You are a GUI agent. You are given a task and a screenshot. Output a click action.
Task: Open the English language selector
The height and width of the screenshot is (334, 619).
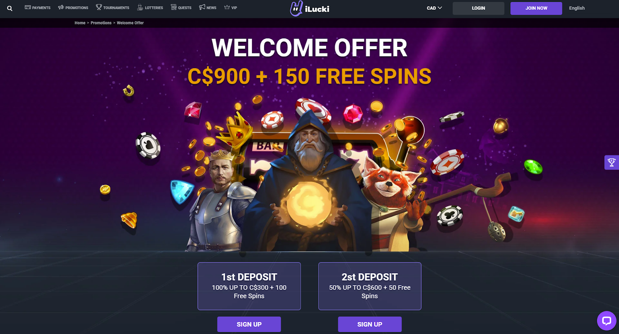577,8
